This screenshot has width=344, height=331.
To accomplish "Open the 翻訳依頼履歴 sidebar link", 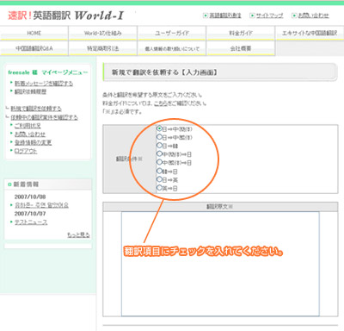I will pyautogui.click(x=30, y=91).
